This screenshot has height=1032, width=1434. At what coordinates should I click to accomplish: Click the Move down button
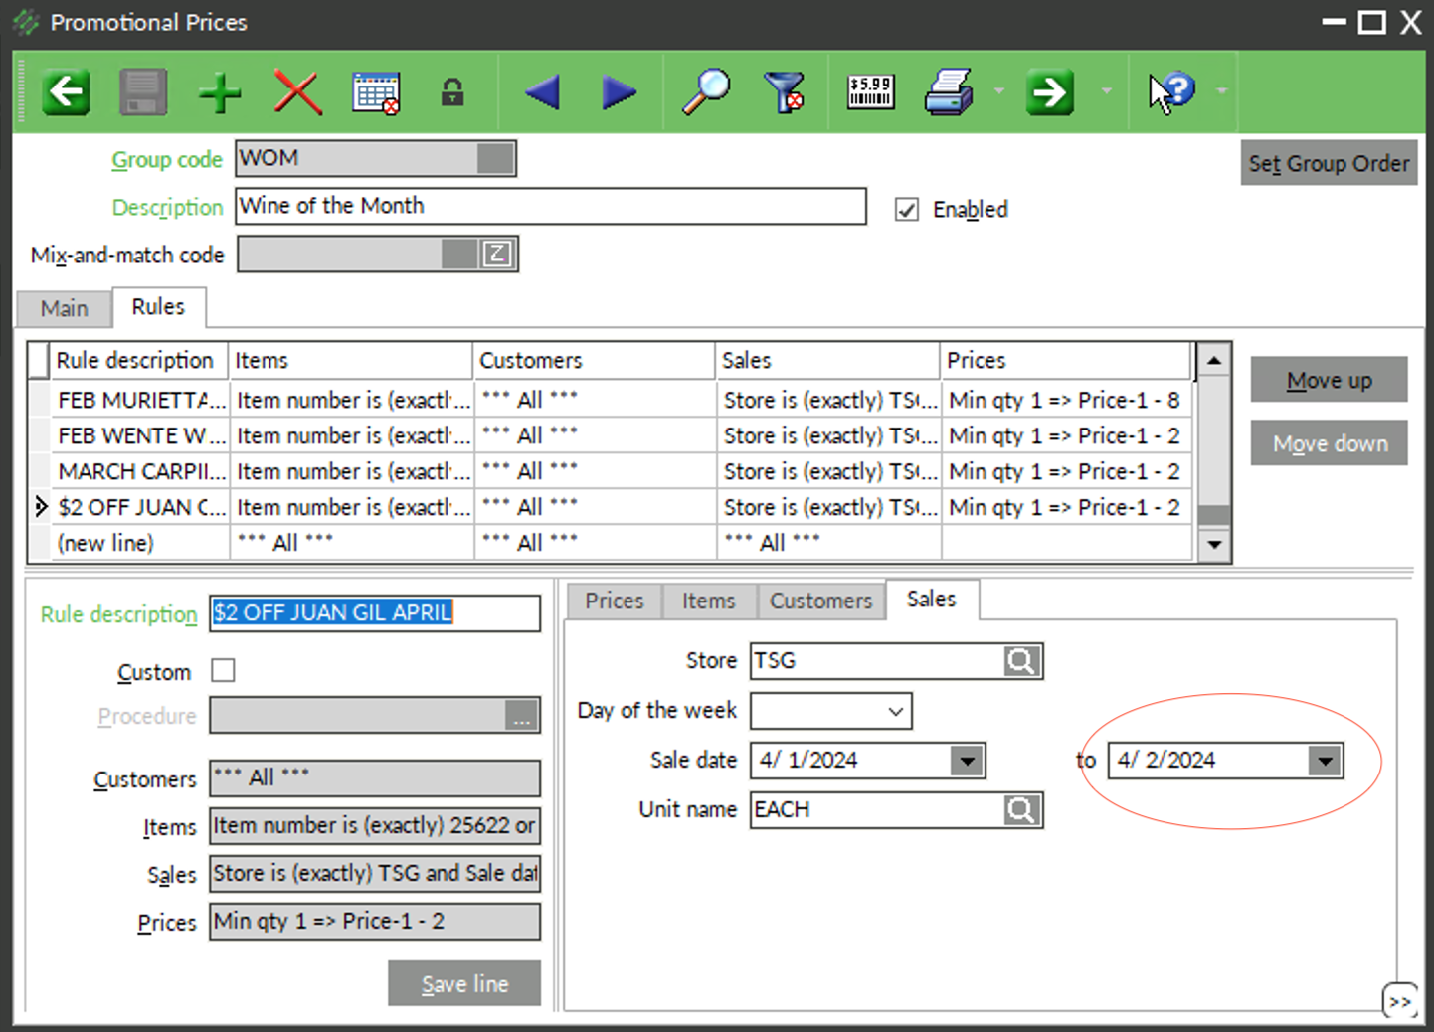coord(1329,443)
